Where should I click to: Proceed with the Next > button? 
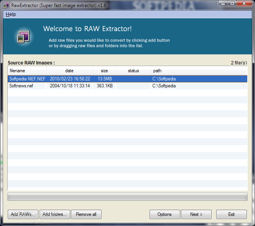[196, 214]
